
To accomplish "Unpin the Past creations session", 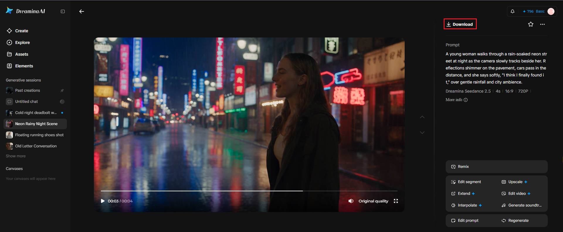I will point(62,91).
